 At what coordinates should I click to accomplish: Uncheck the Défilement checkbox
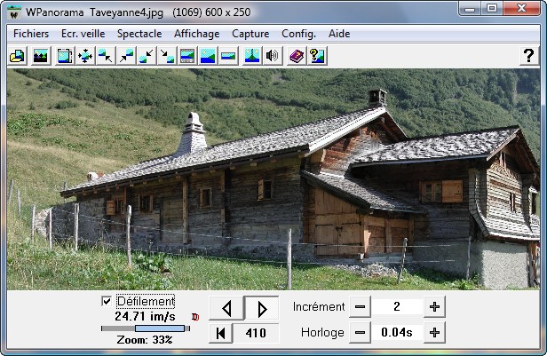pos(107,301)
